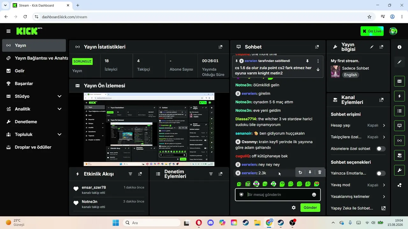
Task: Expand the Stüdyo menu section
Action: coord(34,96)
